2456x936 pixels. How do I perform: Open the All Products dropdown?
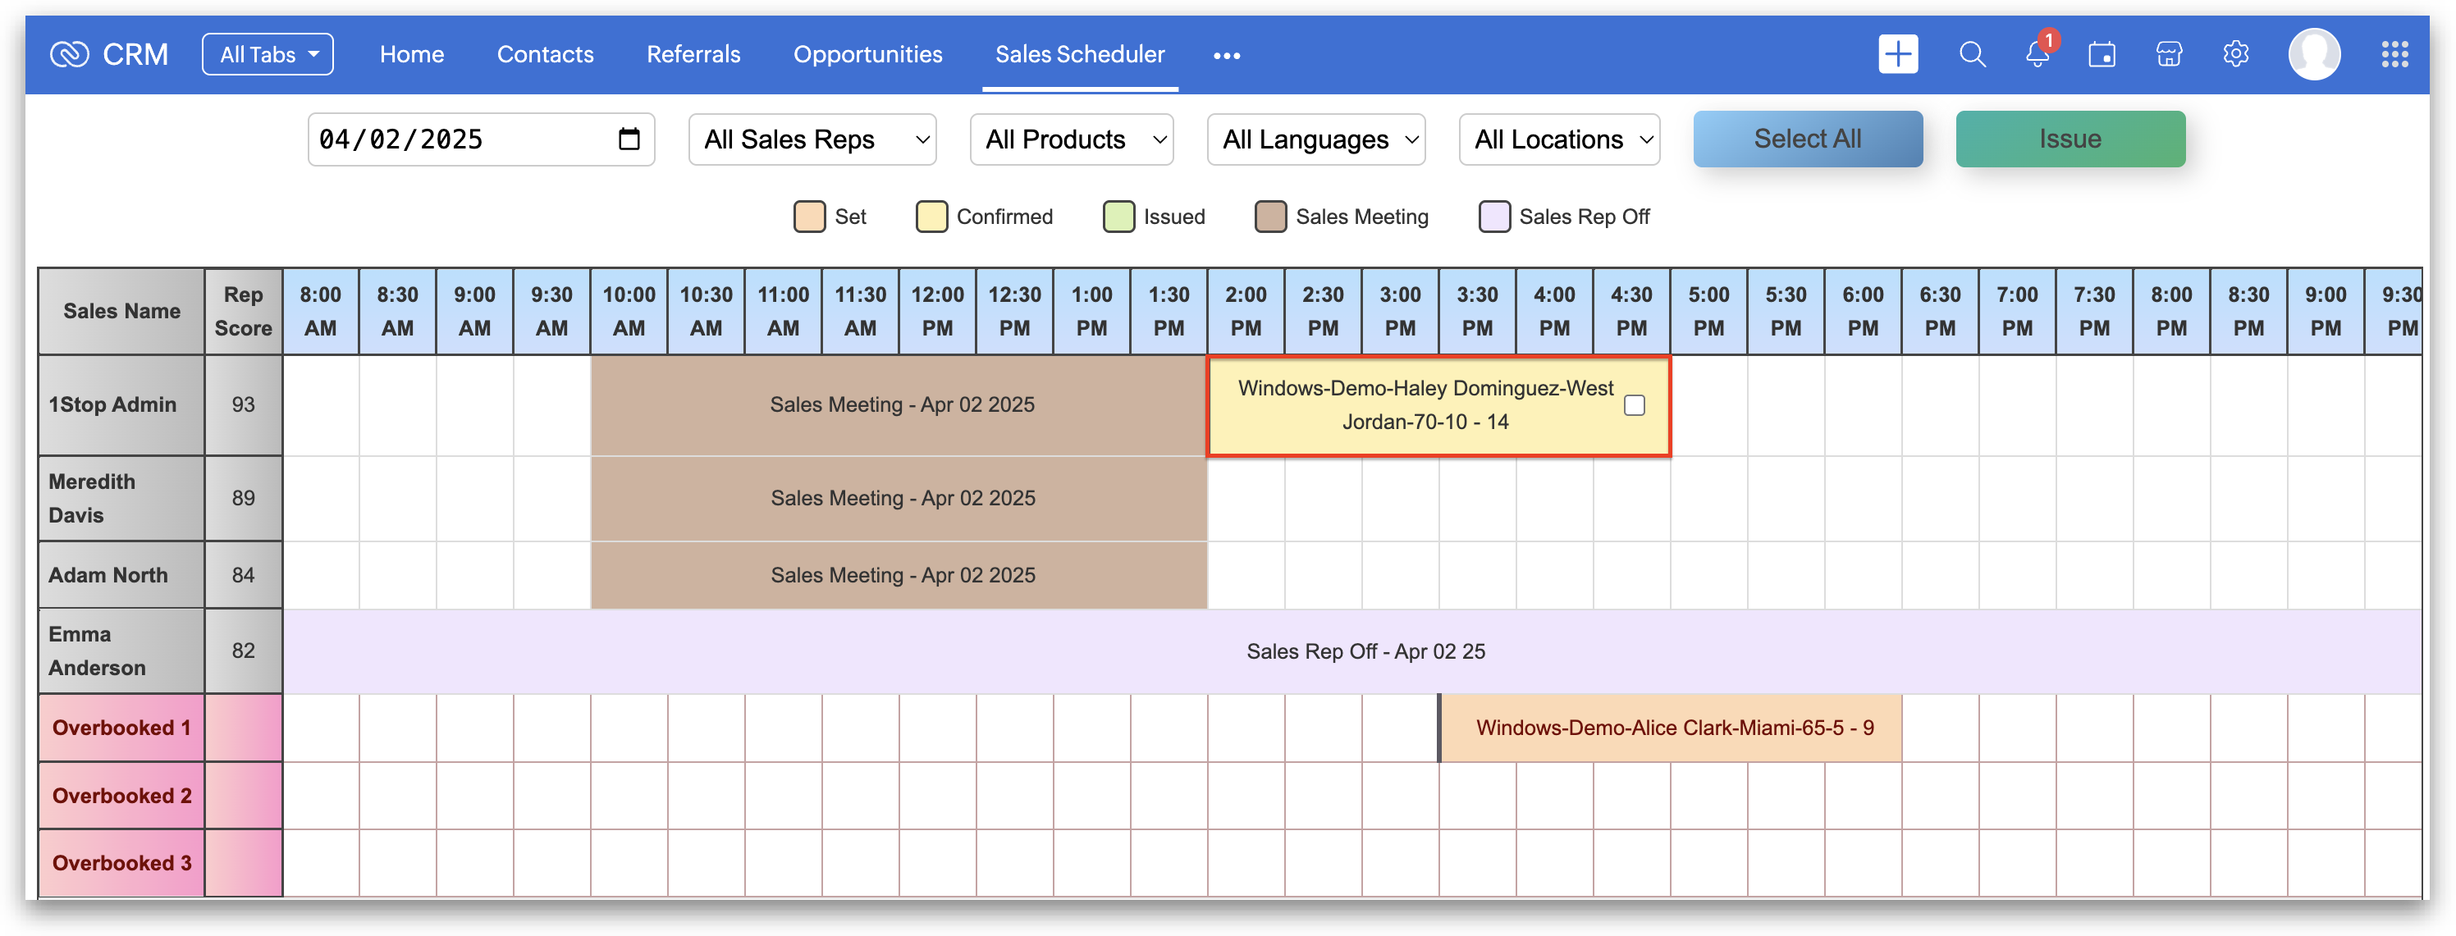tap(1072, 139)
